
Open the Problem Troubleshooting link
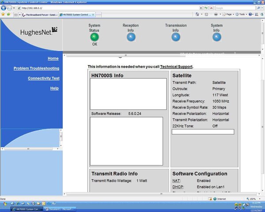pos(36,68)
